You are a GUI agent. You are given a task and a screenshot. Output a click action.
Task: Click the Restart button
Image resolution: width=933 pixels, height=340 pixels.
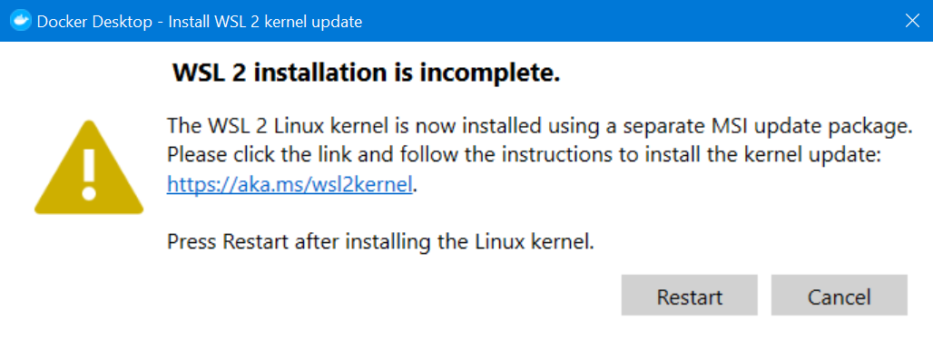click(x=689, y=296)
